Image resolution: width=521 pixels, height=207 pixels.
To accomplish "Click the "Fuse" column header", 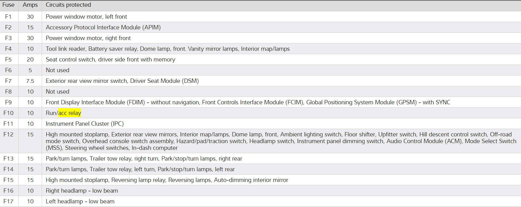I will pyautogui.click(x=8, y=5).
